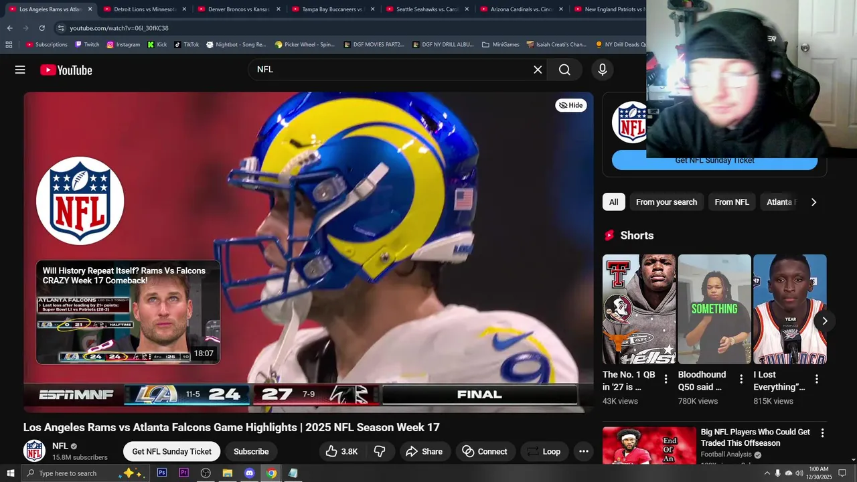Close the Los Angeles Rams tab
This screenshot has height=482, width=857.
90,9
